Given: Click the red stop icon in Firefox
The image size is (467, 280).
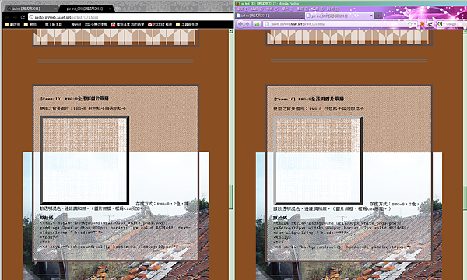Looking at the screenshot, I should tap(422, 24).
